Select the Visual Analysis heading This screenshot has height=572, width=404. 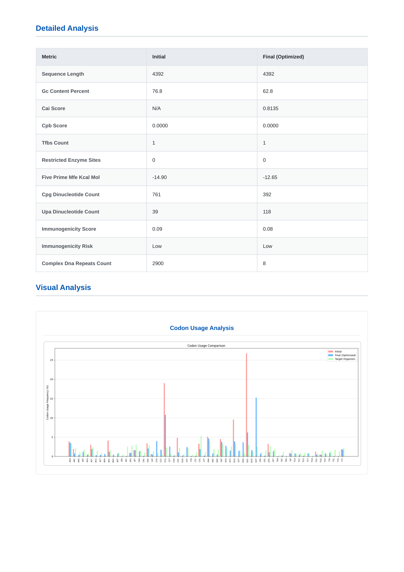click(63, 288)
